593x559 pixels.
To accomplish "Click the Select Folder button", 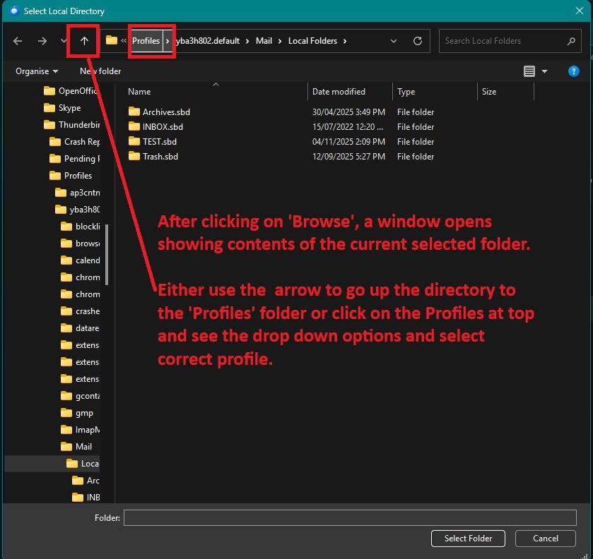I will (468, 539).
